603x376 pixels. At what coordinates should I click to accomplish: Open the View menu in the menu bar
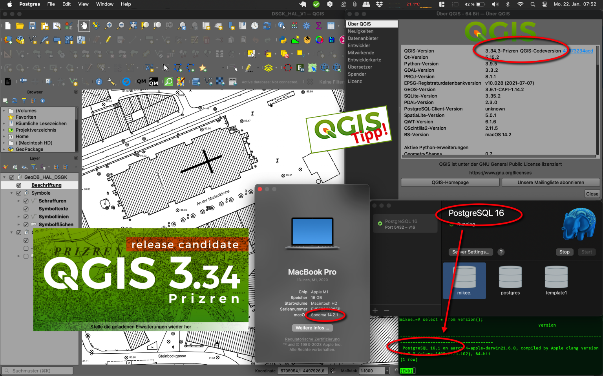[x=83, y=4]
